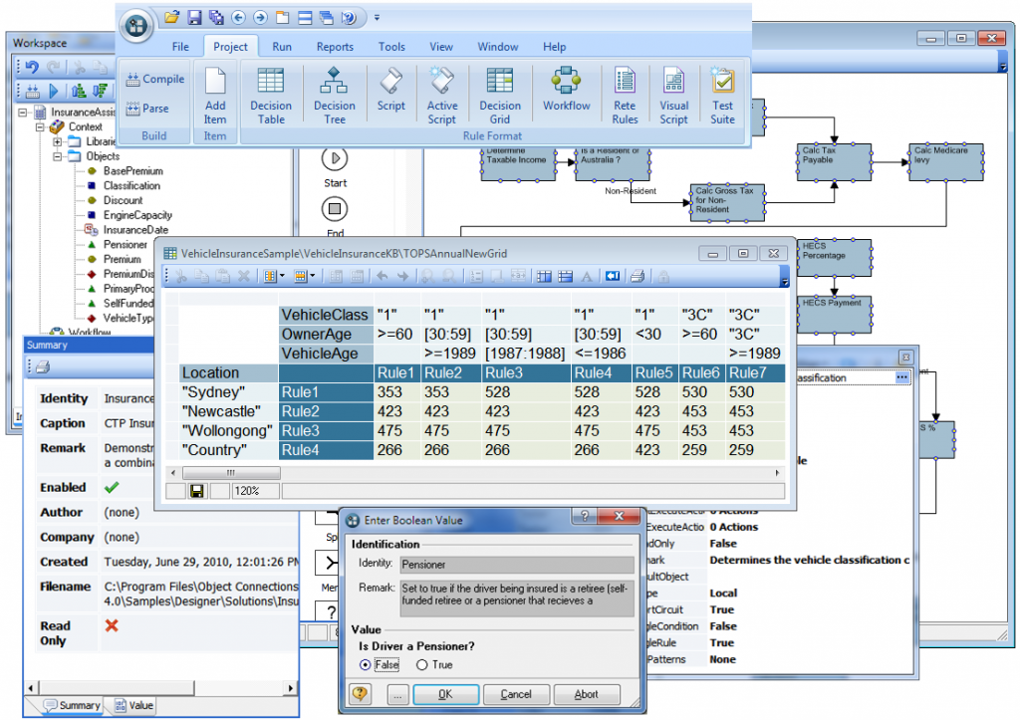1020x720 pixels.
Task: Select EngineCapacity in the Workspace tree
Action: click(137, 215)
